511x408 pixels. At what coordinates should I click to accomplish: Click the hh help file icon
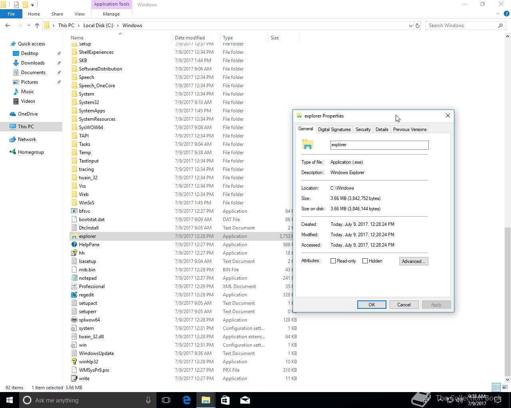click(74, 253)
